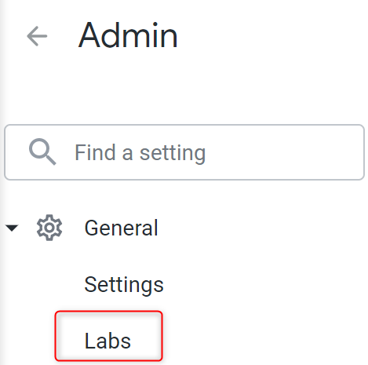Image resolution: width=368 pixels, height=365 pixels.
Task: Collapse the General section with its triangle
Action: [12, 228]
